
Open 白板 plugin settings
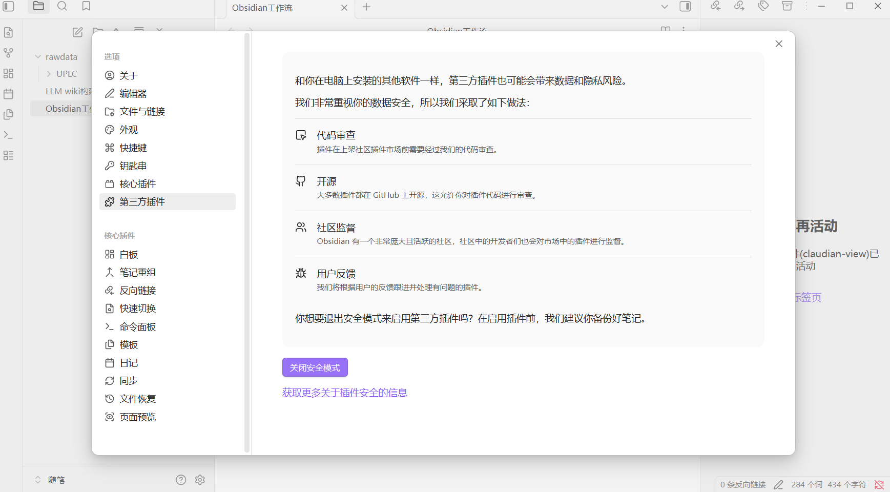tap(168, 255)
